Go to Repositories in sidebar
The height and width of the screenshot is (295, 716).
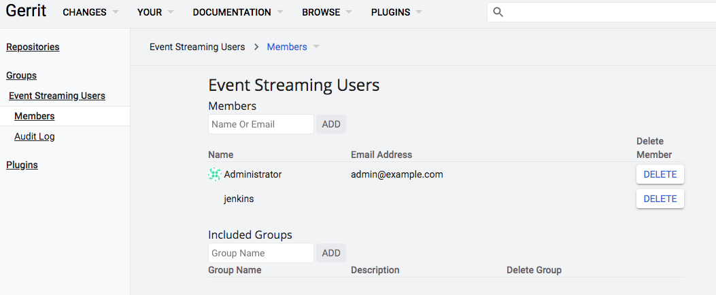33,47
